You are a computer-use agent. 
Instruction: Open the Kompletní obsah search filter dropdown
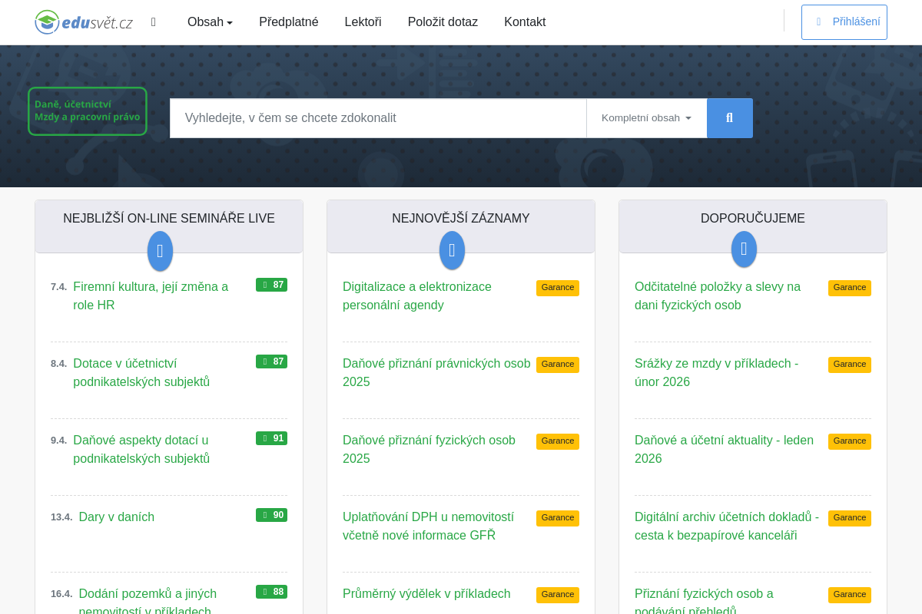646,118
